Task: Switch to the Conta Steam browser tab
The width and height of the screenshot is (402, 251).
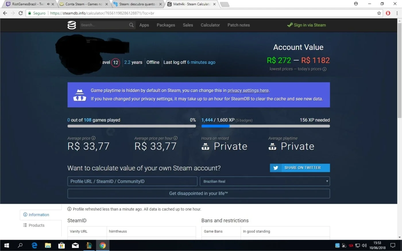Action: click(x=83, y=4)
